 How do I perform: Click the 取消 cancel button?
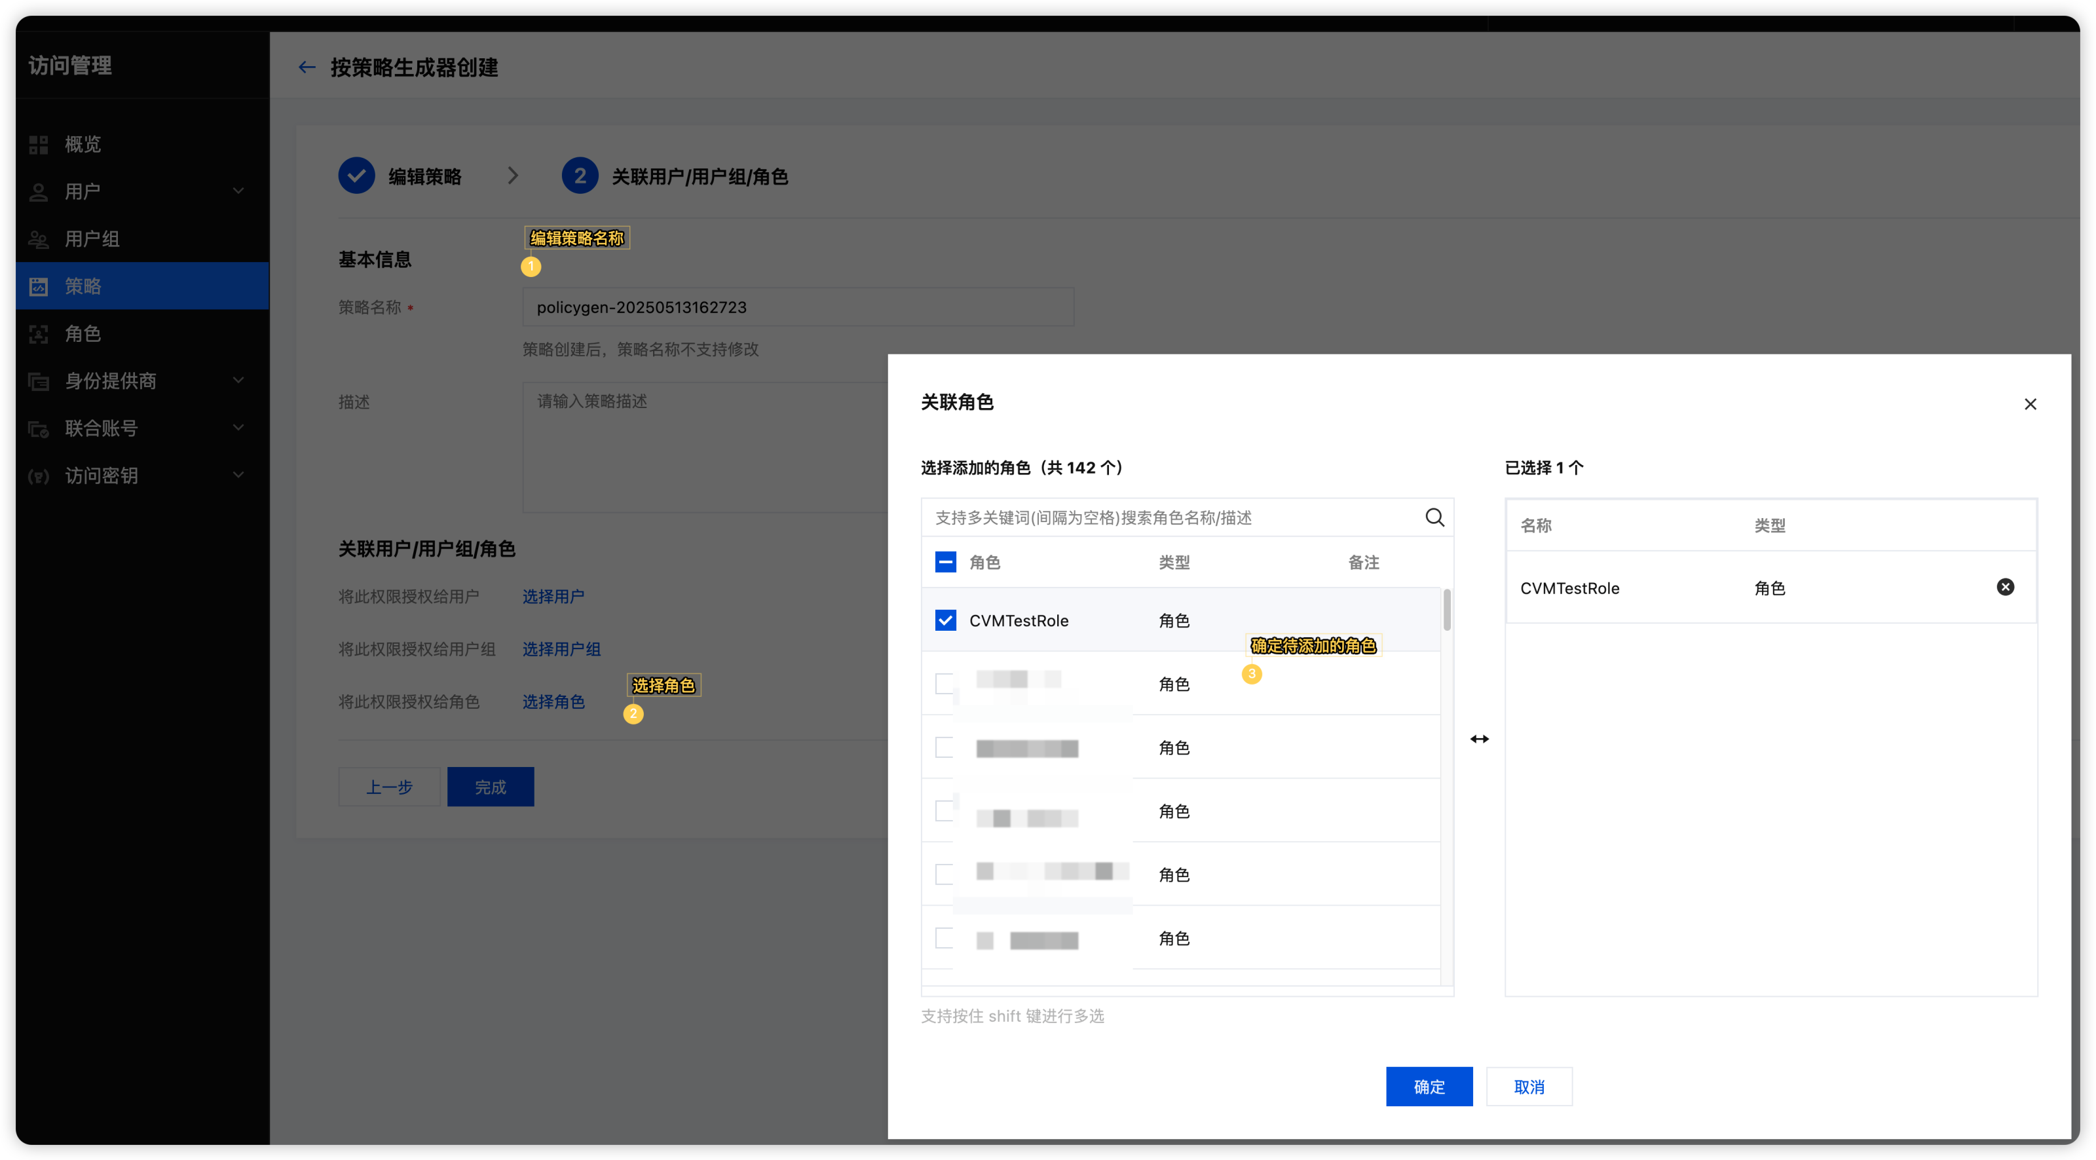(x=1528, y=1086)
